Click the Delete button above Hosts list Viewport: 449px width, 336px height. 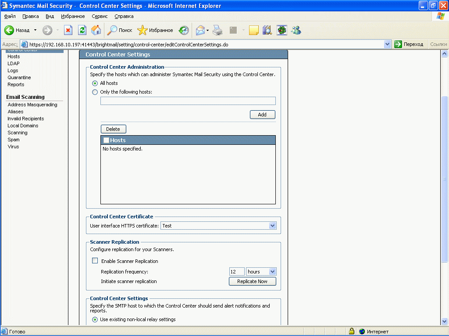click(x=113, y=129)
